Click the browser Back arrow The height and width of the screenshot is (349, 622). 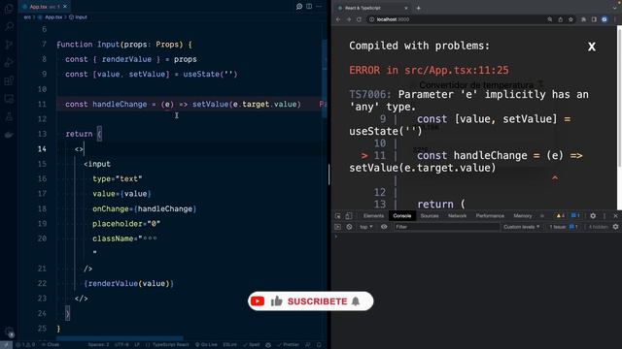tap(338, 19)
